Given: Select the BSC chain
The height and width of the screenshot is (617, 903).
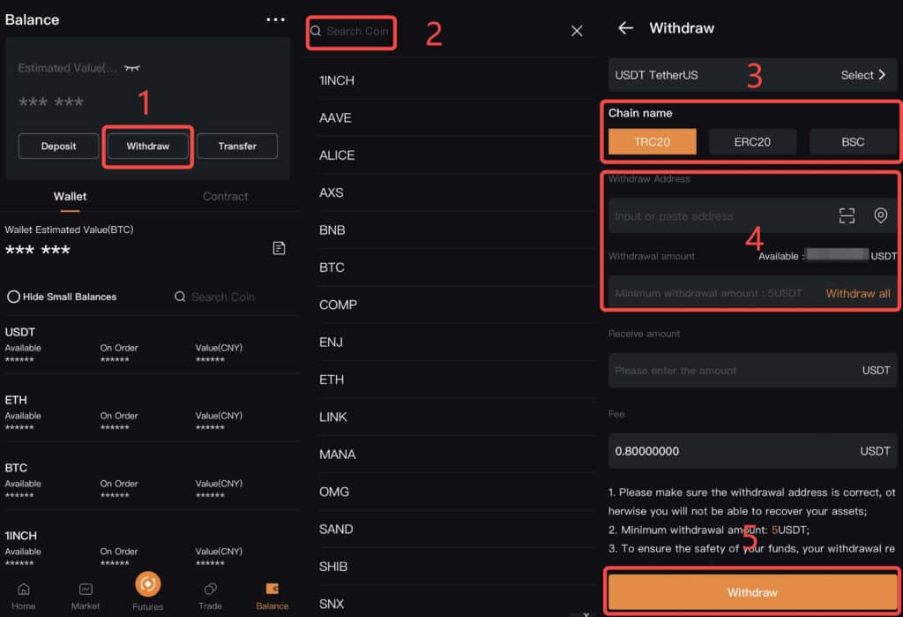Looking at the screenshot, I should click(853, 142).
